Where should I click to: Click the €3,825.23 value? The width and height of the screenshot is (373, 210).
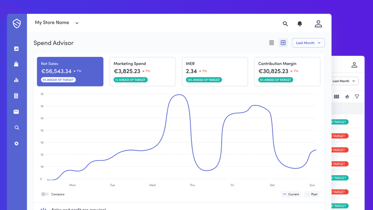click(x=127, y=71)
